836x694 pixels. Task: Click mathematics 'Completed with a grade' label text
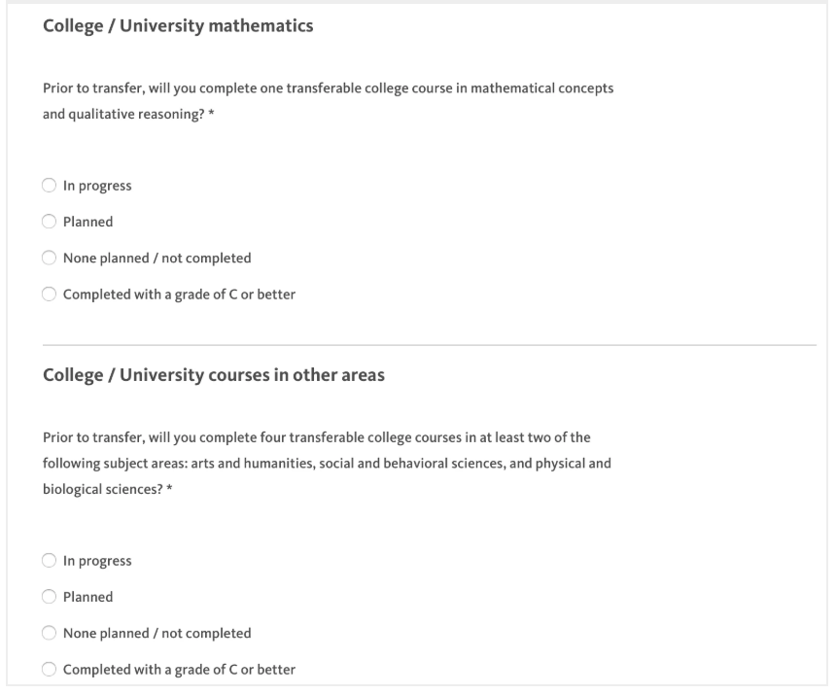(x=179, y=295)
